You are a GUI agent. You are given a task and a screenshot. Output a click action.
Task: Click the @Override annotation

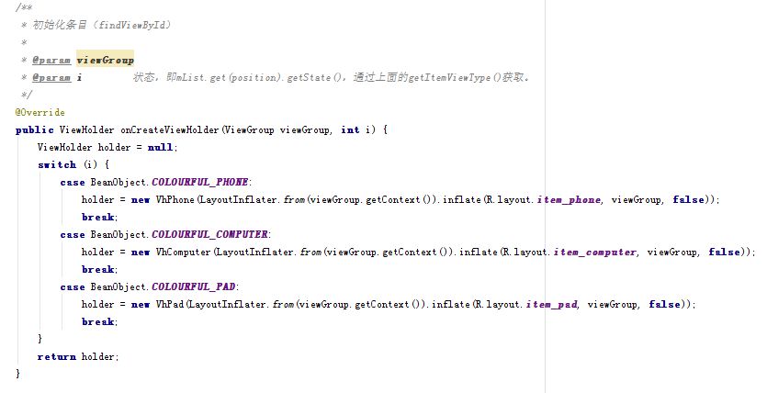(40, 112)
